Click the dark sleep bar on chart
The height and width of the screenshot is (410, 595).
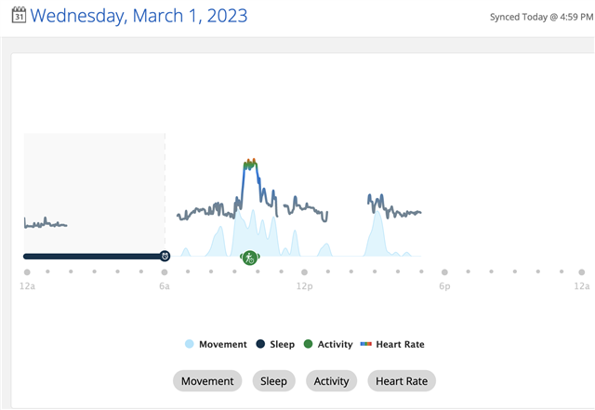pos(93,256)
